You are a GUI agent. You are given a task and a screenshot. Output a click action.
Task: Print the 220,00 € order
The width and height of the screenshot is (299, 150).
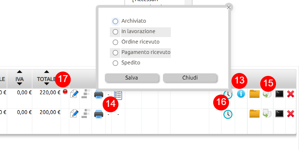99,95
